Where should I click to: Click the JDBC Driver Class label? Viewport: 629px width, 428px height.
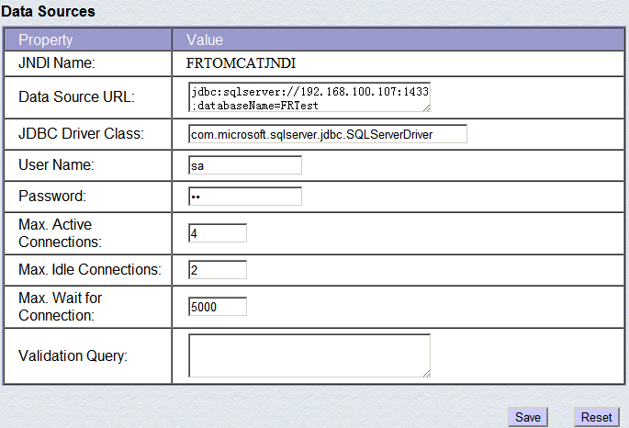point(81,134)
